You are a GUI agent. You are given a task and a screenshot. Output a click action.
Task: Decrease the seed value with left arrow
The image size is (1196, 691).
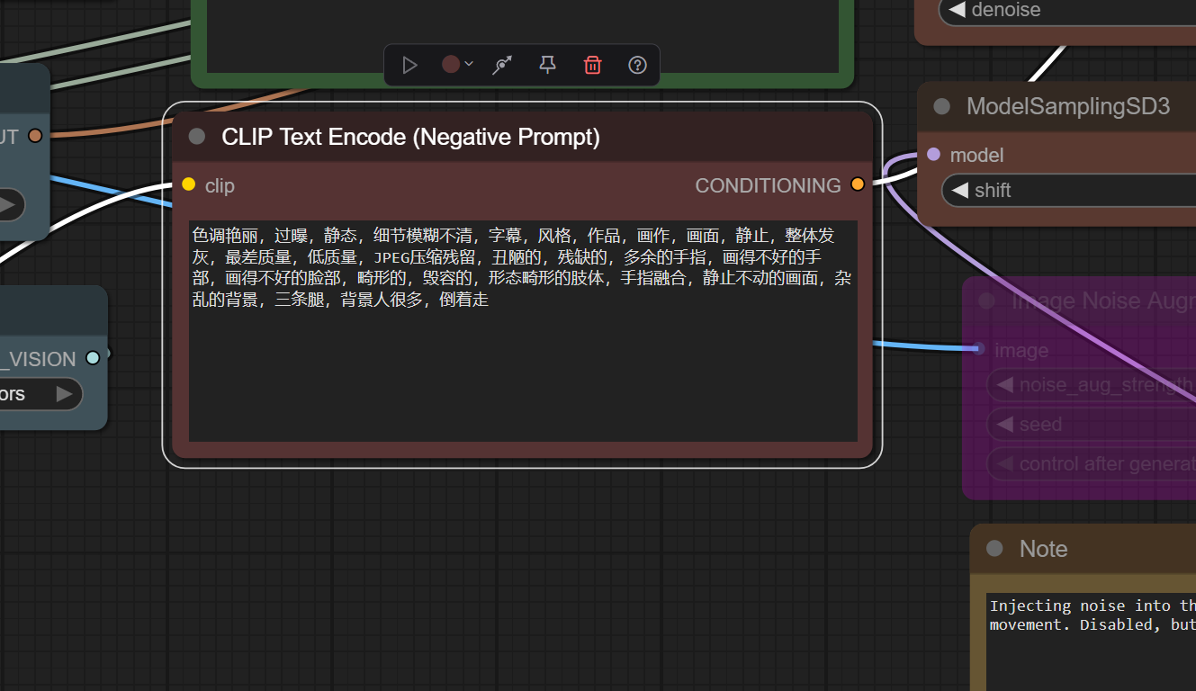[x=1003, y=424]
